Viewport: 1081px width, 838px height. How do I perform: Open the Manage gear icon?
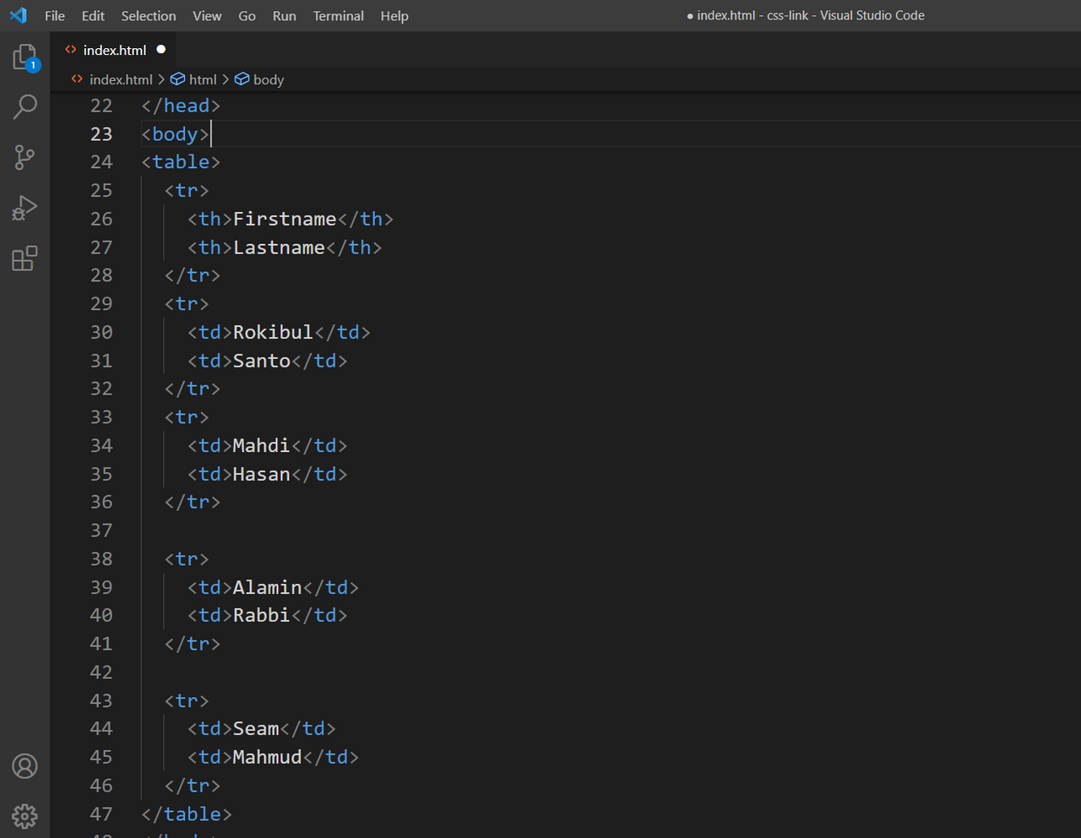click(x=24, y=816)
